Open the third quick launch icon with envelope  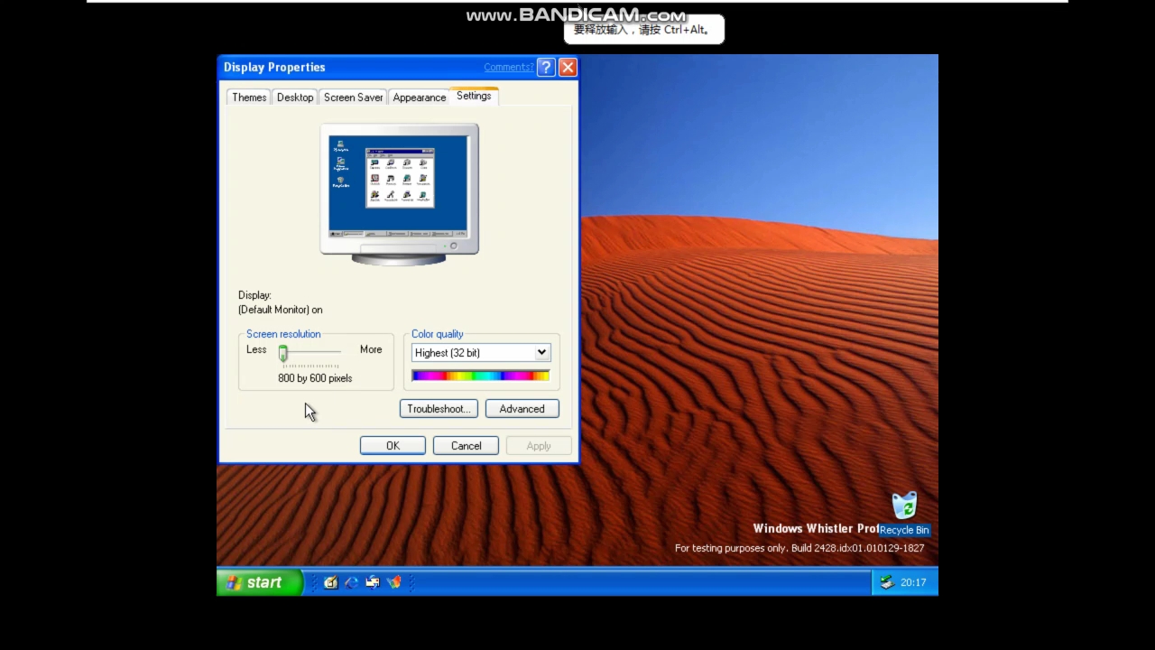pos(372,582)
